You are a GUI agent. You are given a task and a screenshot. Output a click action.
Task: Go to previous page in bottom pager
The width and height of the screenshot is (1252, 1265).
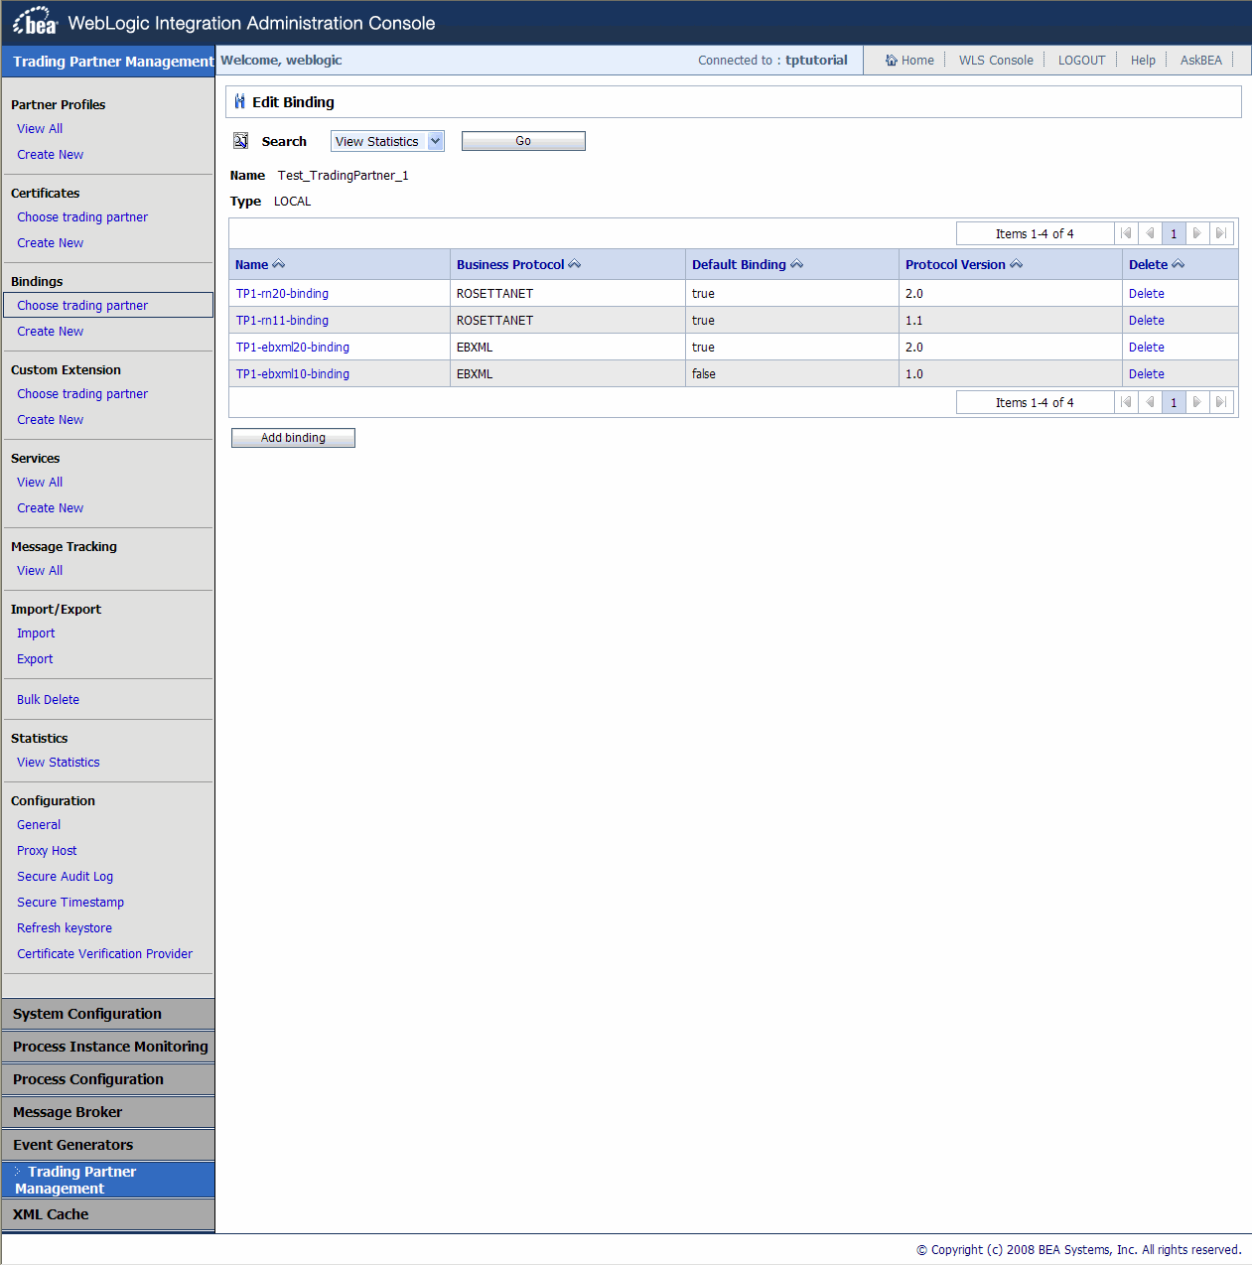pos(1150,402)
